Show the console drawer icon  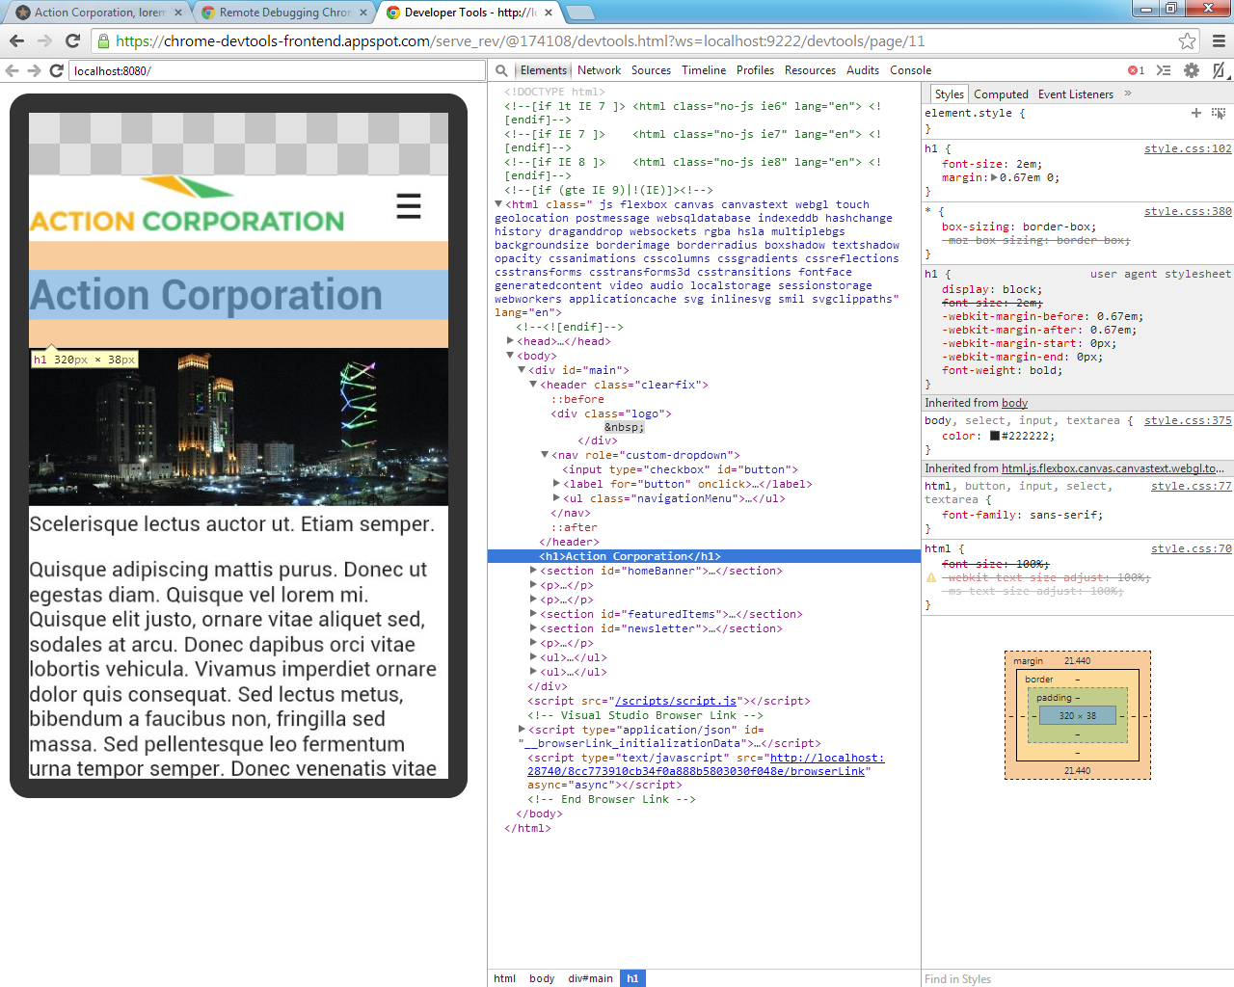1164,70
